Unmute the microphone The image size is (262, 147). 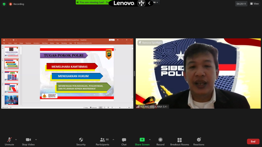click(9, 140)
